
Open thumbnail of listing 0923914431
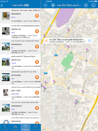[6, 62]
